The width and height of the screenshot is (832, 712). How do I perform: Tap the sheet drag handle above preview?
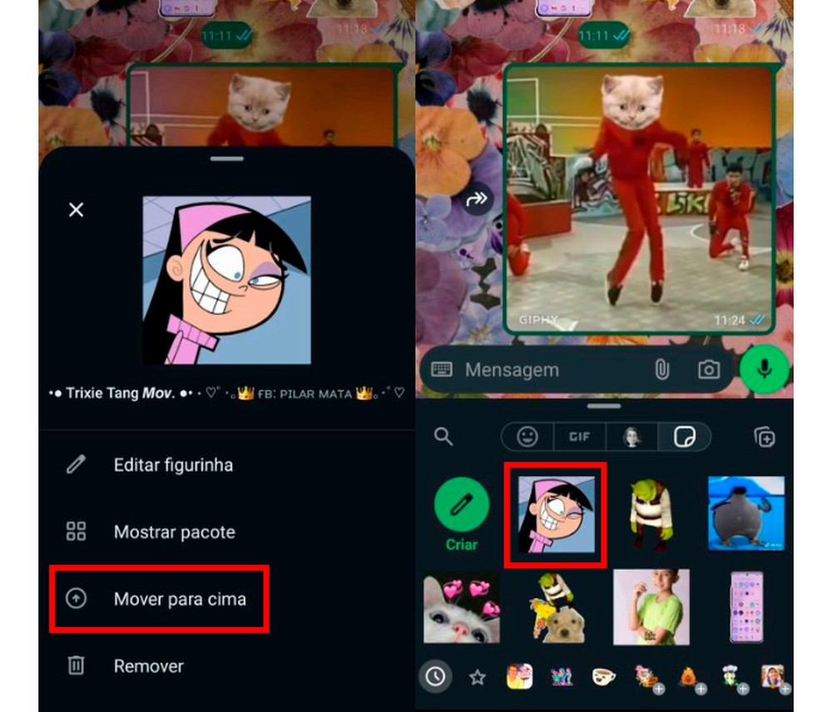click(226, 158)
